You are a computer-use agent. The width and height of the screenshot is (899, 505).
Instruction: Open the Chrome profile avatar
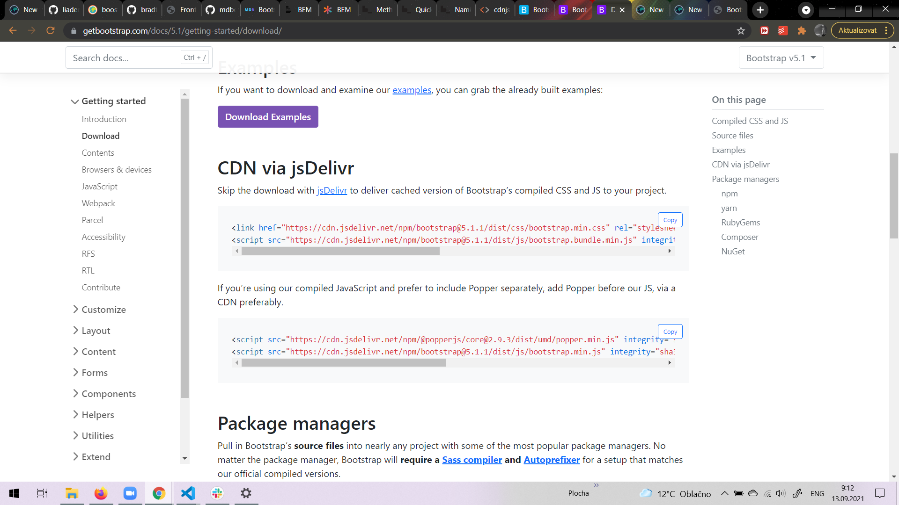click(820, 30)
